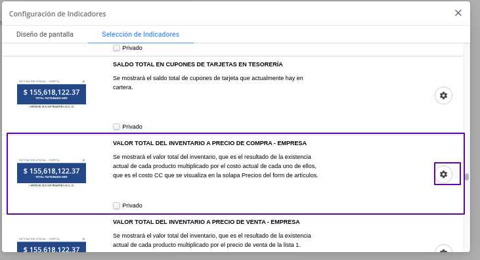Click small x on Precio de Venta preview image
Viewport: 480px width, 260px height.
tap(83, 239)
